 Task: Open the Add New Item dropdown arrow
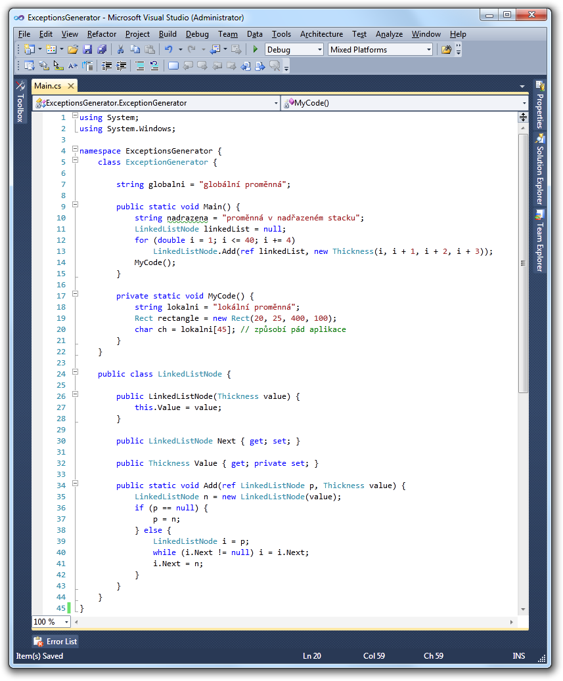(62, 49)
